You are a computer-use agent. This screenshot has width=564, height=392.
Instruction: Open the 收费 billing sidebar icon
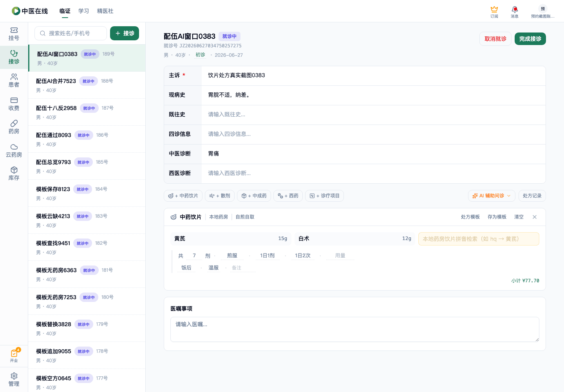click(x=14, y=104)
